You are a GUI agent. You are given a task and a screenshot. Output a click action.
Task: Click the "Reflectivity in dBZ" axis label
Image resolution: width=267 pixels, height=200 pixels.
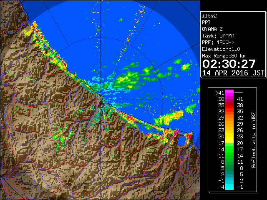coord(254,140)
